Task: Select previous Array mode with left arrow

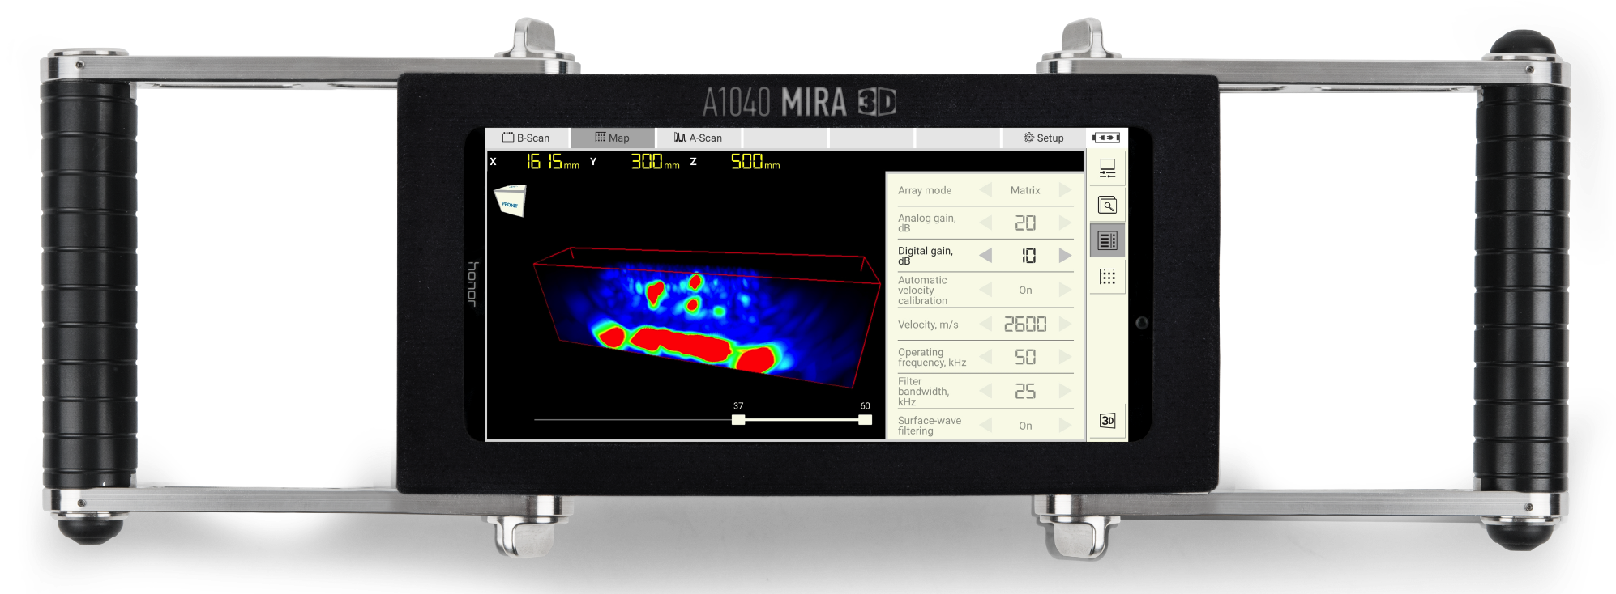Action: 985,190
